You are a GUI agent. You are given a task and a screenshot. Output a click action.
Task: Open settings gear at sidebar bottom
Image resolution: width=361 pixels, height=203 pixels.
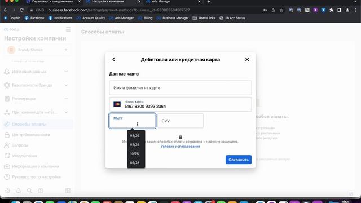tap(7, 191)
